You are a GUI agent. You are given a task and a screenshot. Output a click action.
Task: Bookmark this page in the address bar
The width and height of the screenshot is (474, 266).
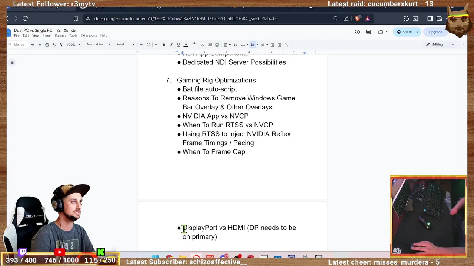[76, 18]
